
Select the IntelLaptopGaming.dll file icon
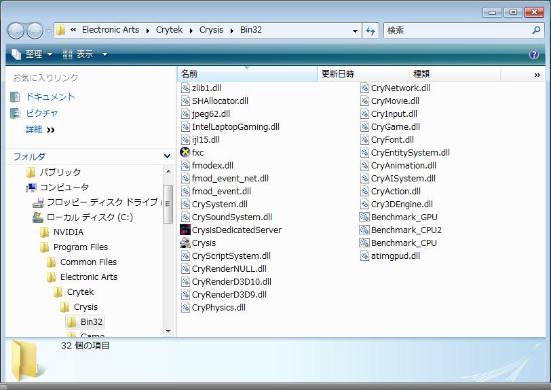(x=185, y=126)
